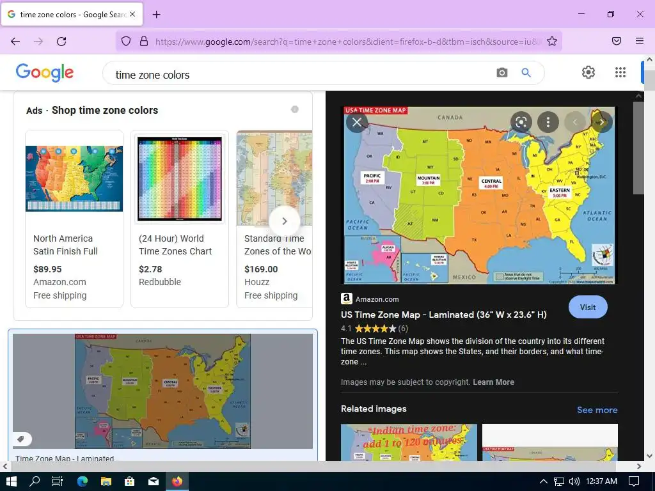Click the product tag icon on the result thumbnail
Viewport: 655px width, 491px height.
click(21, 439)
